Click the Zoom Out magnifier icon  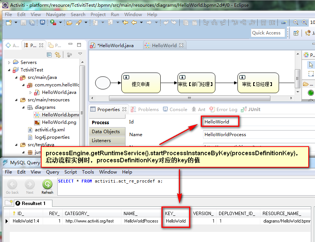[x=296, y=22]
